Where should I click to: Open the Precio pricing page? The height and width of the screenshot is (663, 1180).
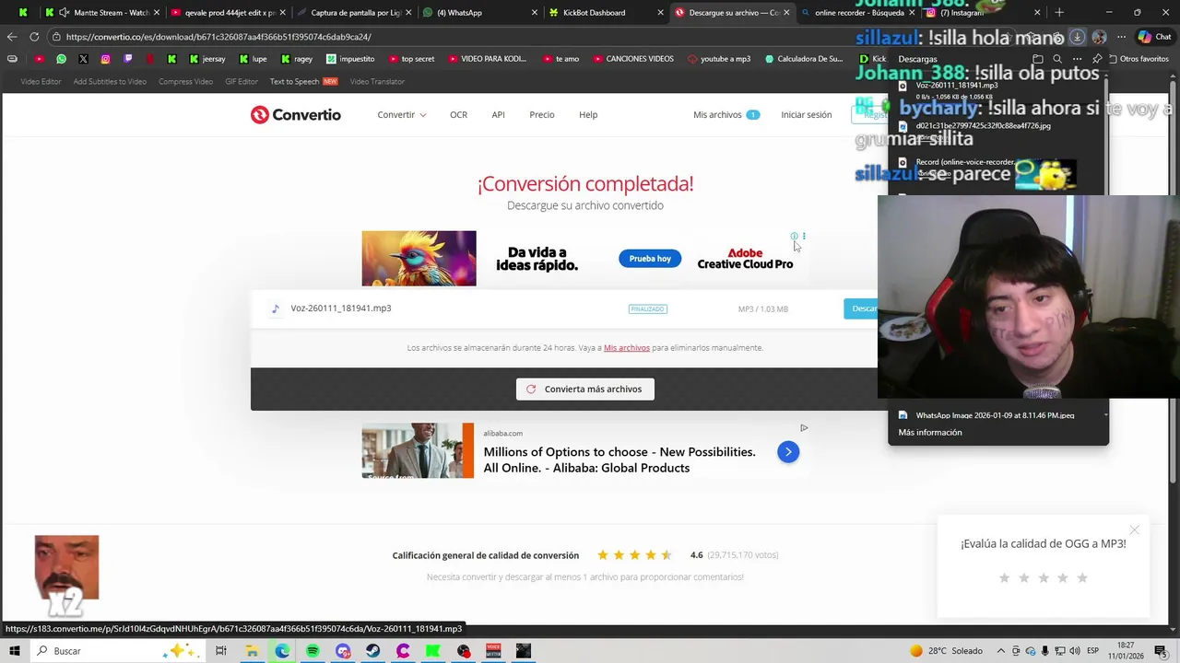(x=542, y=114)
